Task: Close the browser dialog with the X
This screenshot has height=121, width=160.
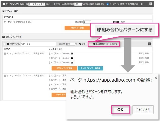Action: pyautogui.click(x=156, y=78)
